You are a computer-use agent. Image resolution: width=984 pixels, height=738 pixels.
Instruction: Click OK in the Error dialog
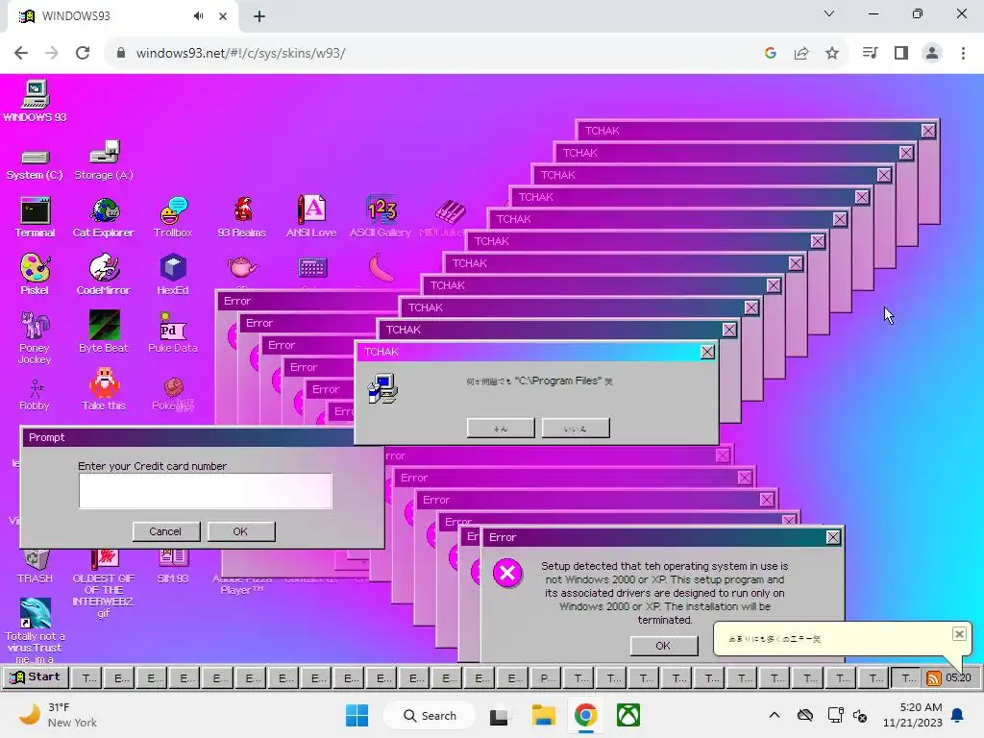tap(663, 646)
